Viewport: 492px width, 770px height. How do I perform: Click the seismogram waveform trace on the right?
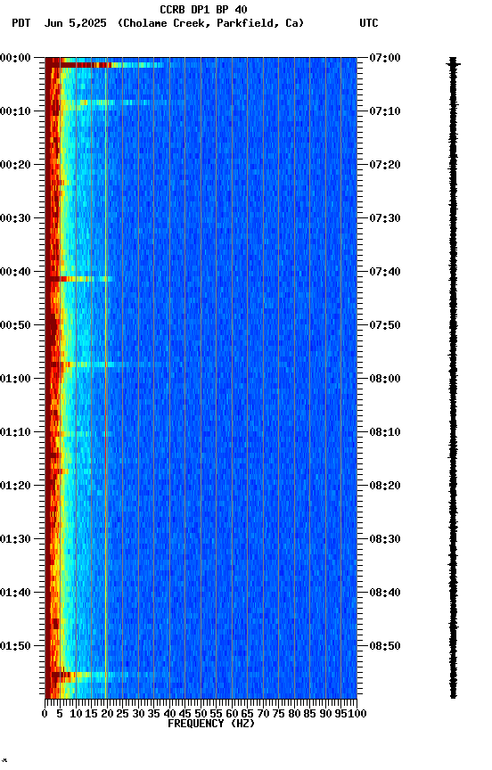click(453, 378)
